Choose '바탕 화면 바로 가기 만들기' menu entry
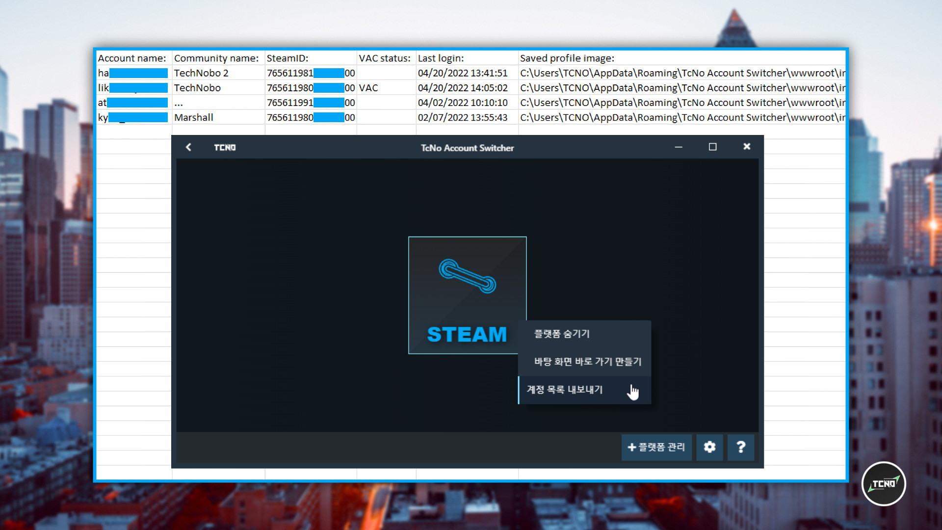 click(x=587, y=362)
